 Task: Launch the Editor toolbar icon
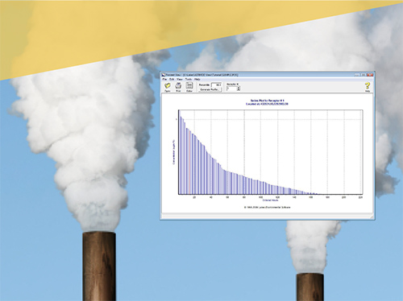tap(189, 85)
